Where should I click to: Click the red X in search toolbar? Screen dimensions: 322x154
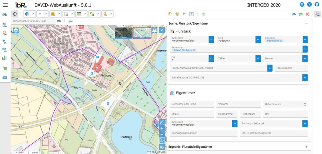307,14
